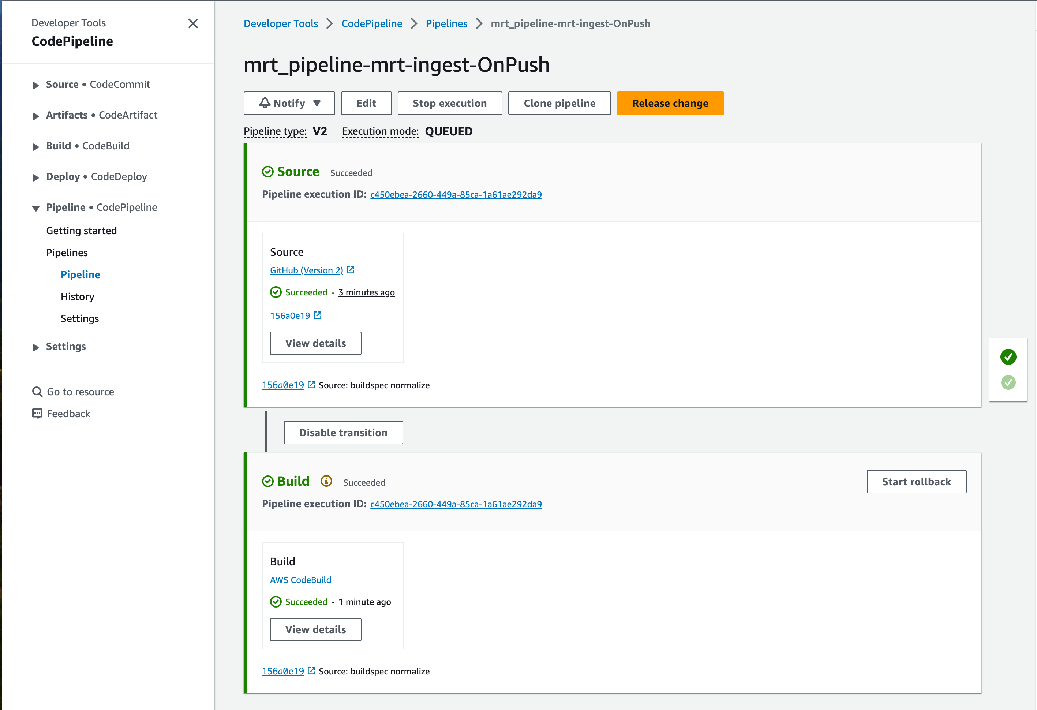Go to CodePipeline breadcrumb
This screenshot has width=1037, height=710.
coord(372,24)
